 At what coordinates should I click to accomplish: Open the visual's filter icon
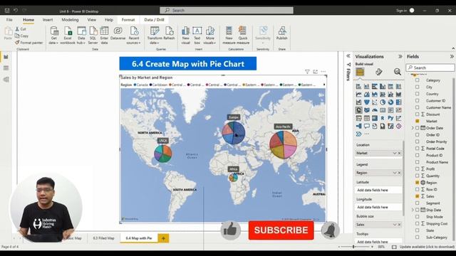tap(307, 72)
